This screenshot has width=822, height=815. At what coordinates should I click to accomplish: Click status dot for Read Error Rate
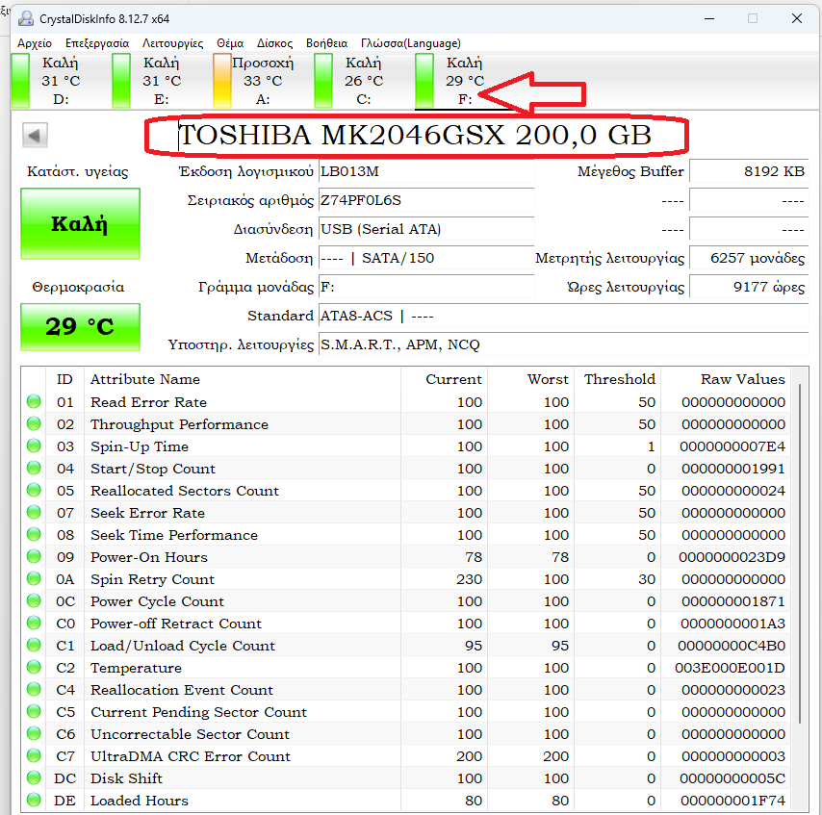[x=34, y=401]
